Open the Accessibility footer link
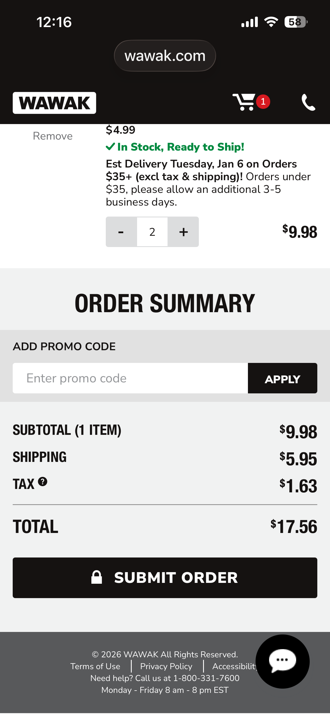Screen dimensions: 330x714 (234, 666)
